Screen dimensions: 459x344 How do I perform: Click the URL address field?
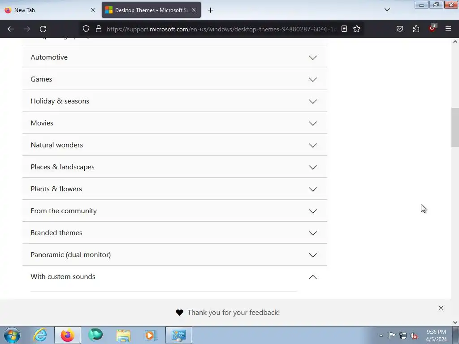221,29
